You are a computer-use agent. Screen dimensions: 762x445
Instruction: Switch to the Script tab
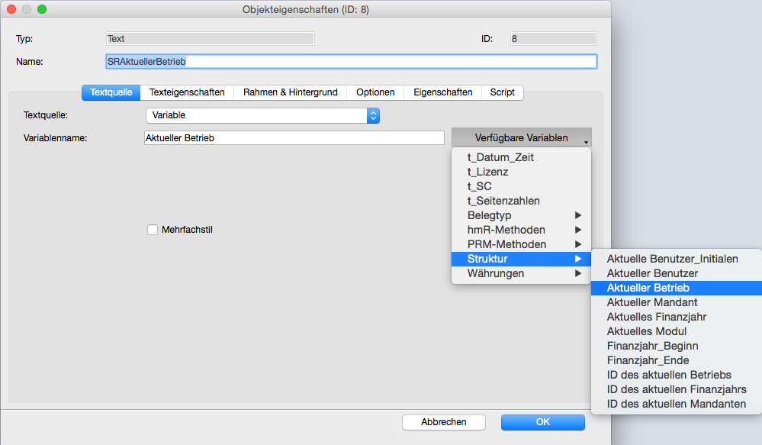[502, 92]
